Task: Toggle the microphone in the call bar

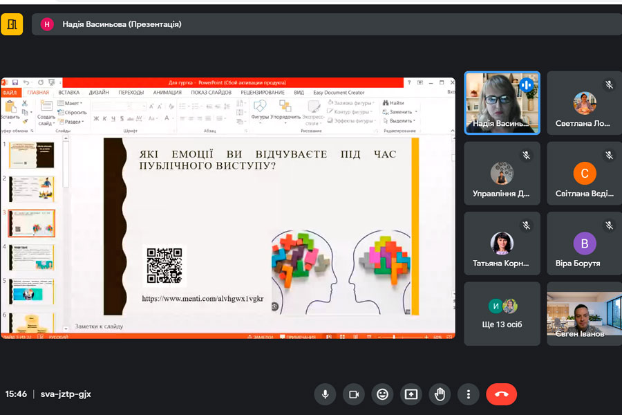Action: point(324,394)
